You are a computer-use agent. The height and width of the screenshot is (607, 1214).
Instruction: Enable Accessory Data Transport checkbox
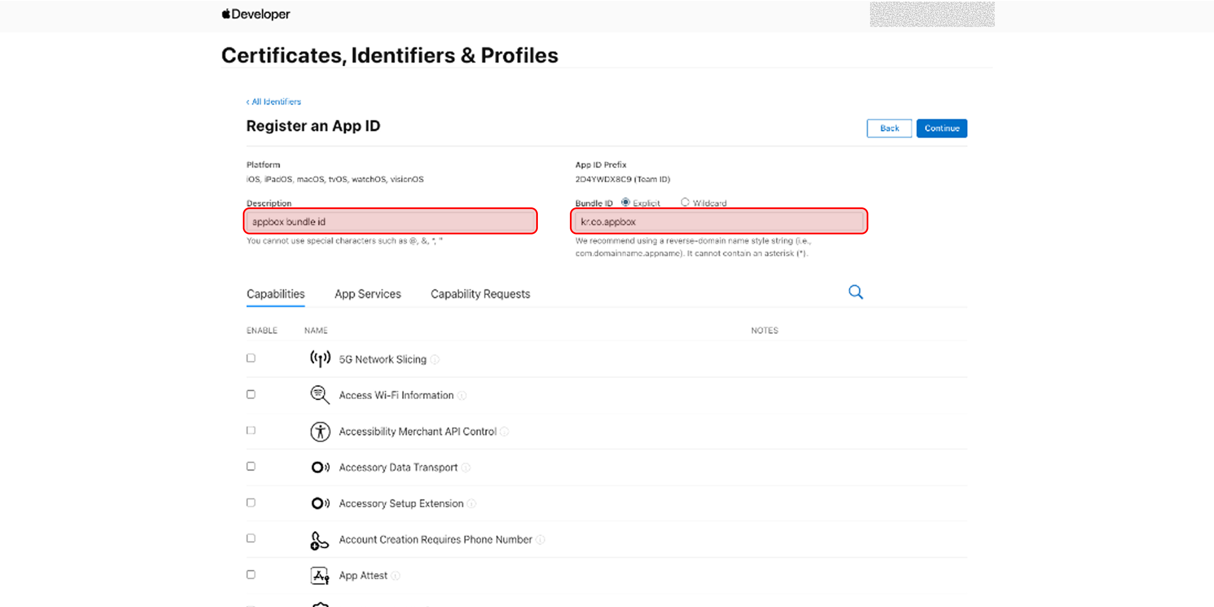tap(251, 466)
